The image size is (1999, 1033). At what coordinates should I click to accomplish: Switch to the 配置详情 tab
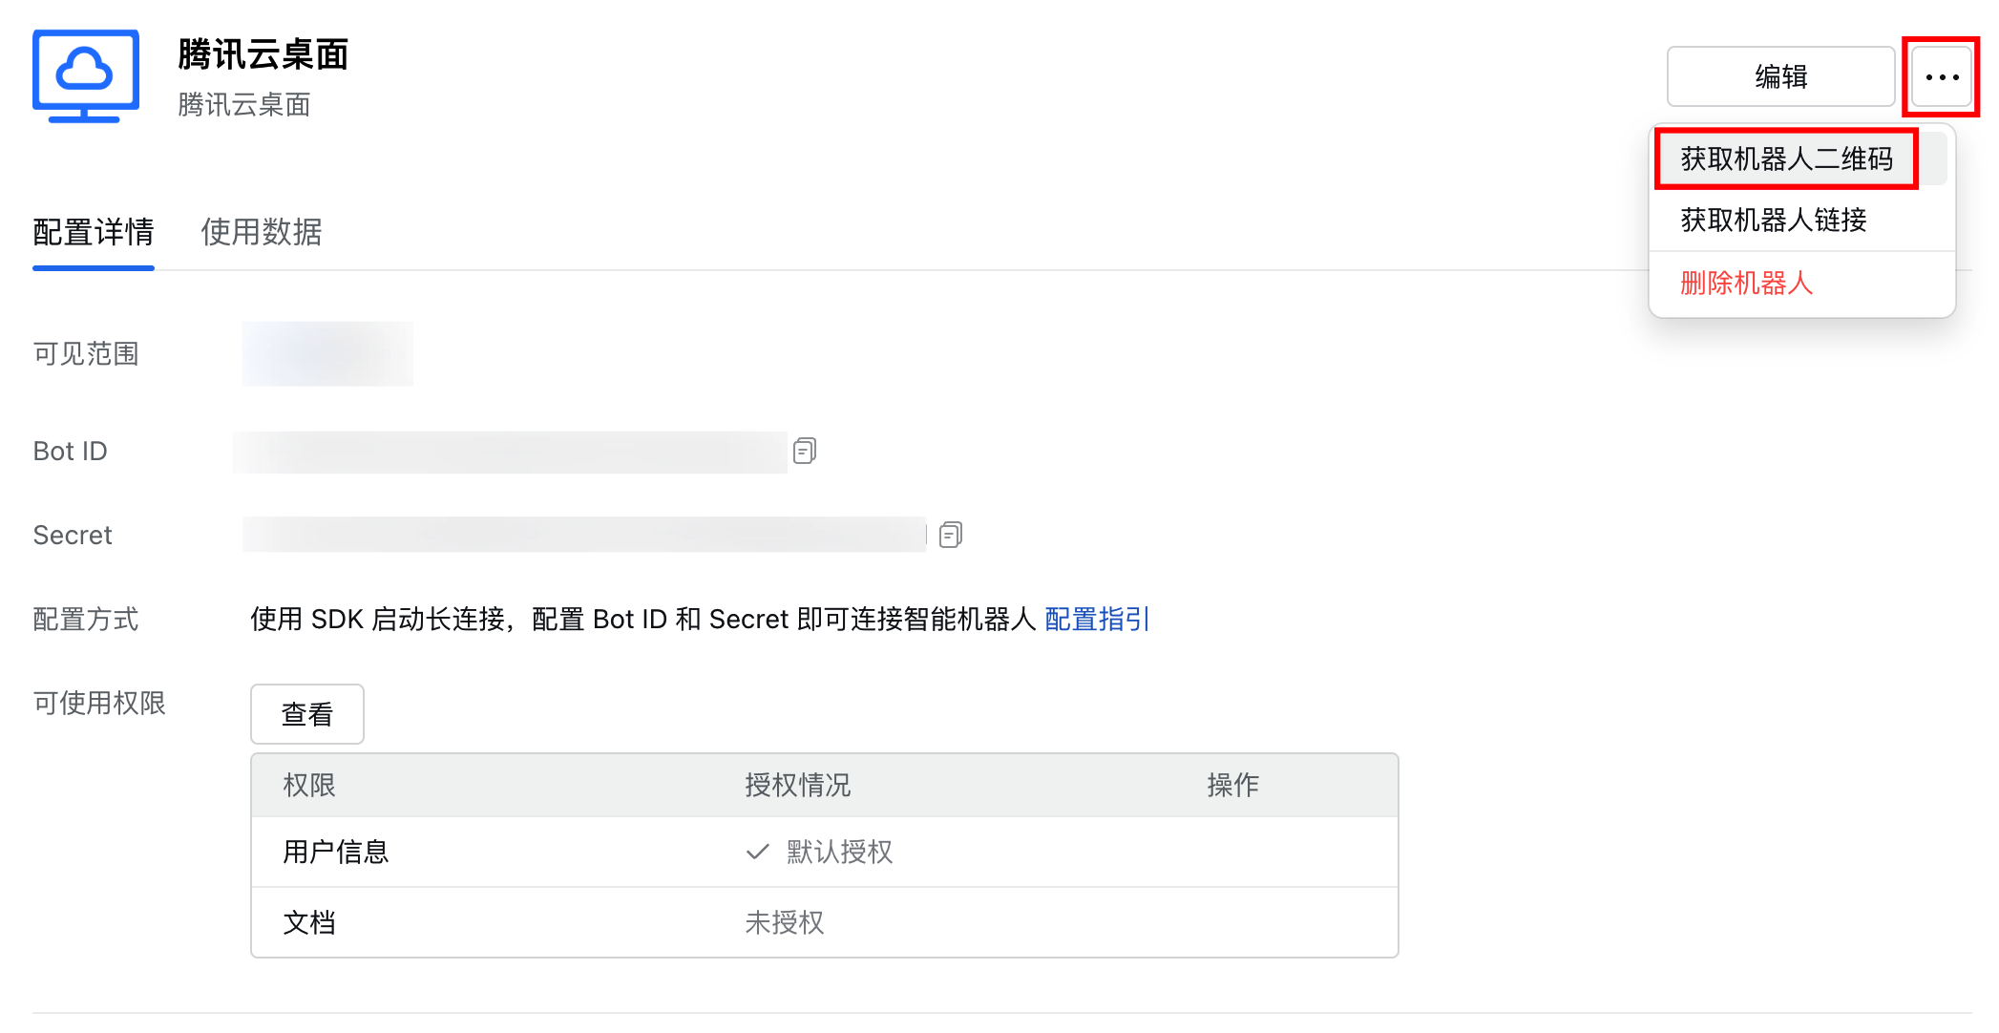point(94,232)
